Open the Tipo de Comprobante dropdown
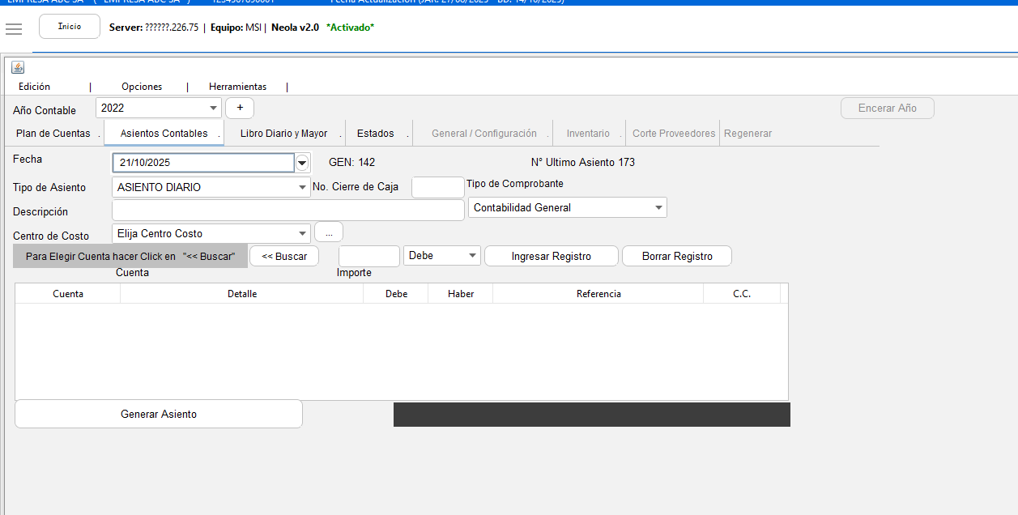1018x515 pixels. click(x=657, y=208)
